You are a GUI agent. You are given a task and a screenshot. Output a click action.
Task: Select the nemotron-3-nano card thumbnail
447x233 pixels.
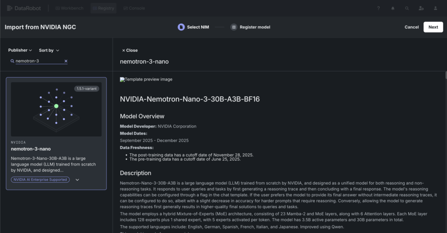pyautogui.click(x=56, y=109)
